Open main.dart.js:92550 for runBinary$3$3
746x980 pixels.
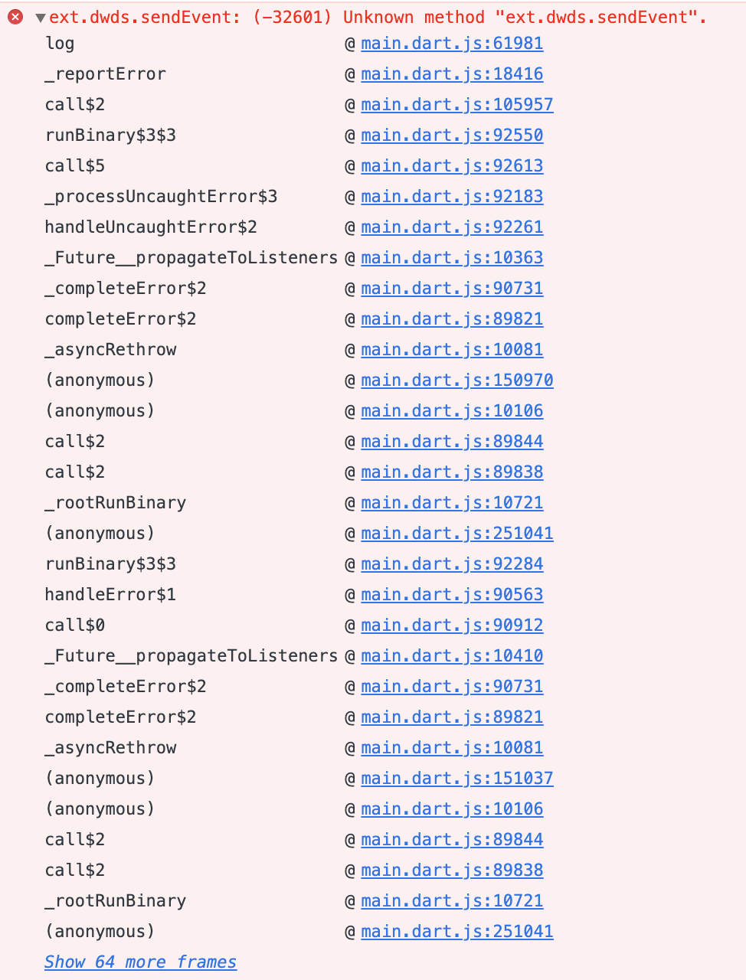tap(451, 135)
